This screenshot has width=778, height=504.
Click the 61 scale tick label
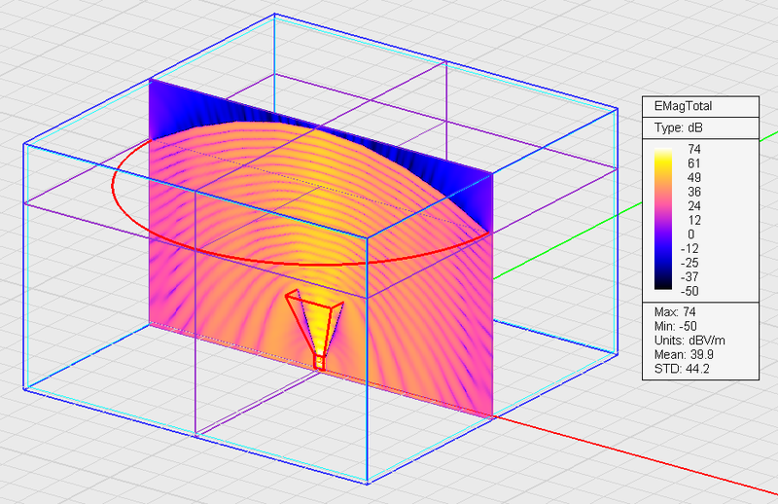click(694, 163)
